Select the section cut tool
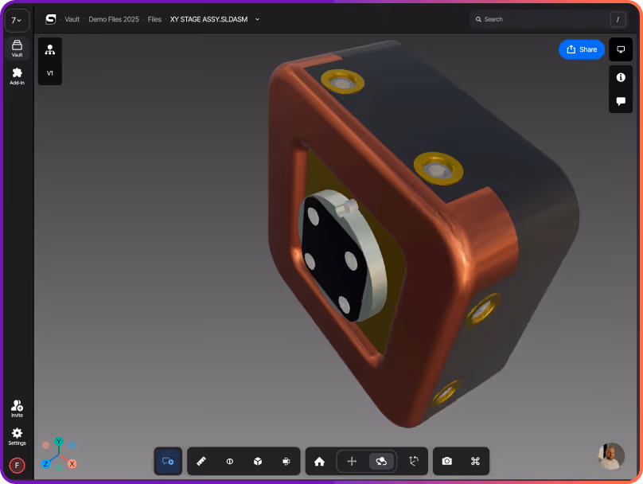Image resolution: width=643 pixels, height=484 pixels. pos(230,462)
